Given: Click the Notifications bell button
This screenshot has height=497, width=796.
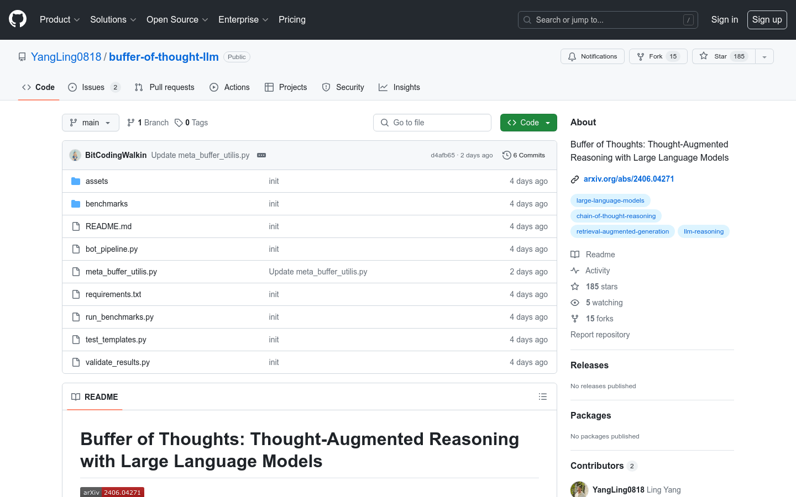Looking at the screenshot, I should click(593, 56).
